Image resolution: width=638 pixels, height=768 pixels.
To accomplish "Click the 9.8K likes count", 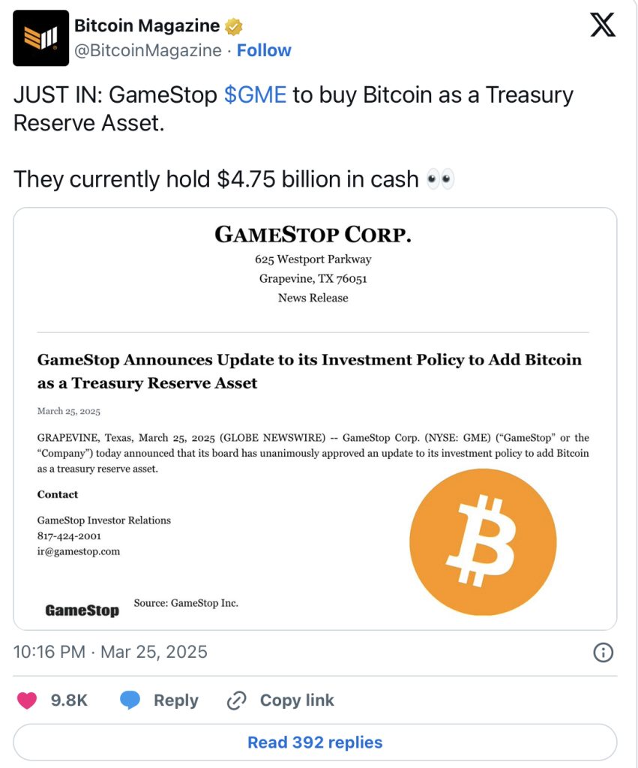I will (69, 700).
